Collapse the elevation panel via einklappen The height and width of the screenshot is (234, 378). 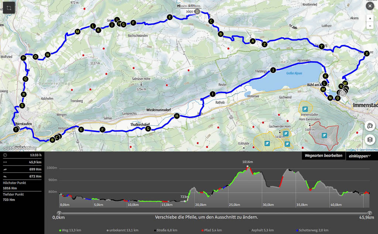(x=360, y=156)
